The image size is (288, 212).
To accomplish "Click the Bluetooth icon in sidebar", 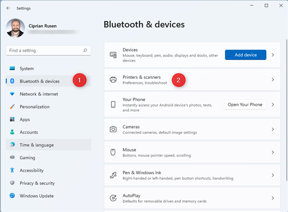I will coord(12,81).
